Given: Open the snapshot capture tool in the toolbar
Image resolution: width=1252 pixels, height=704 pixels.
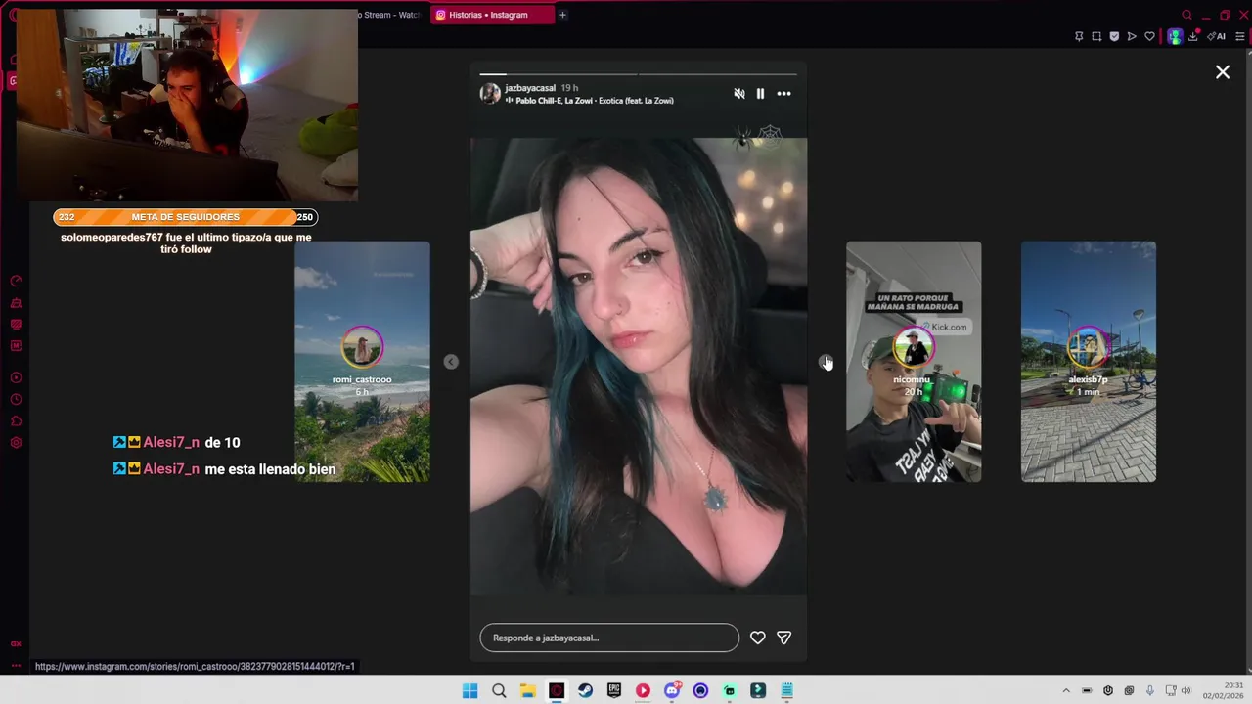Looking at the screenshot, I should click(x=1096, y=36).
